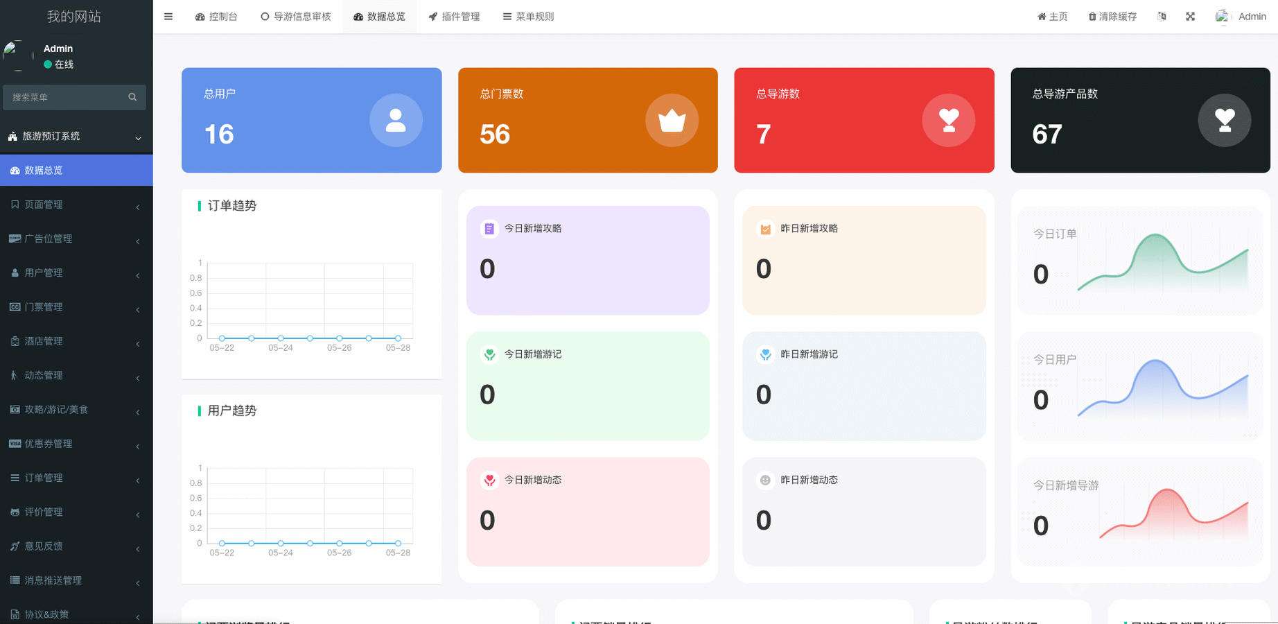The image size is (1278, 624).
Task: Select the 插件管理 tab
Action: point(454,17)
